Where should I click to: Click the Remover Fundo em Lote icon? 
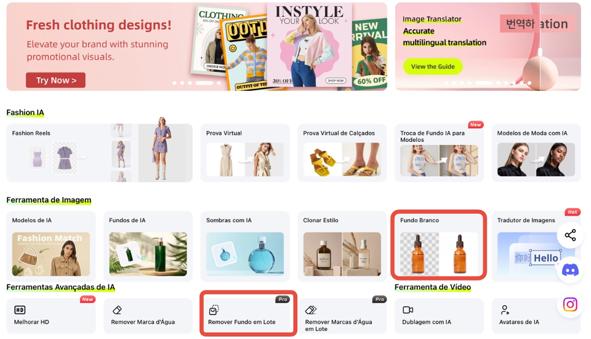[x=214, y=310]
